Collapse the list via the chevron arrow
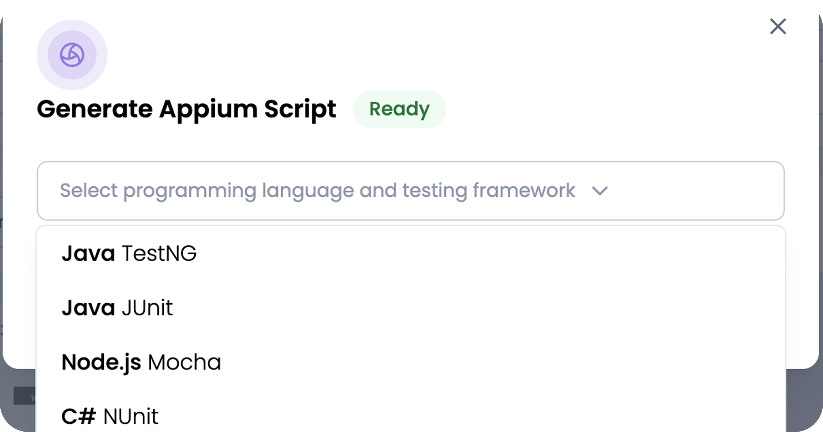The height and width of the screenshot is (432, 823). (600, 191)
